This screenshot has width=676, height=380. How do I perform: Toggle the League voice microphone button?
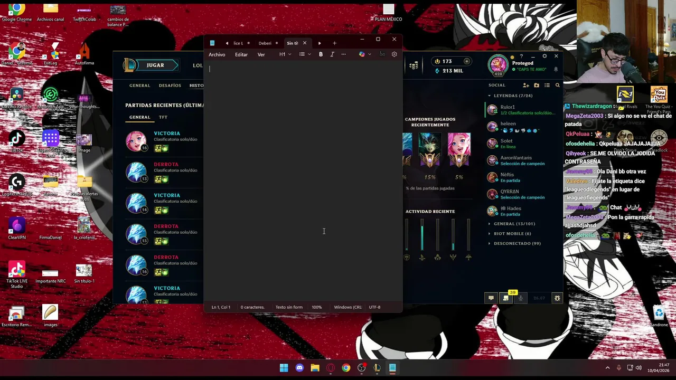(521, 298)
